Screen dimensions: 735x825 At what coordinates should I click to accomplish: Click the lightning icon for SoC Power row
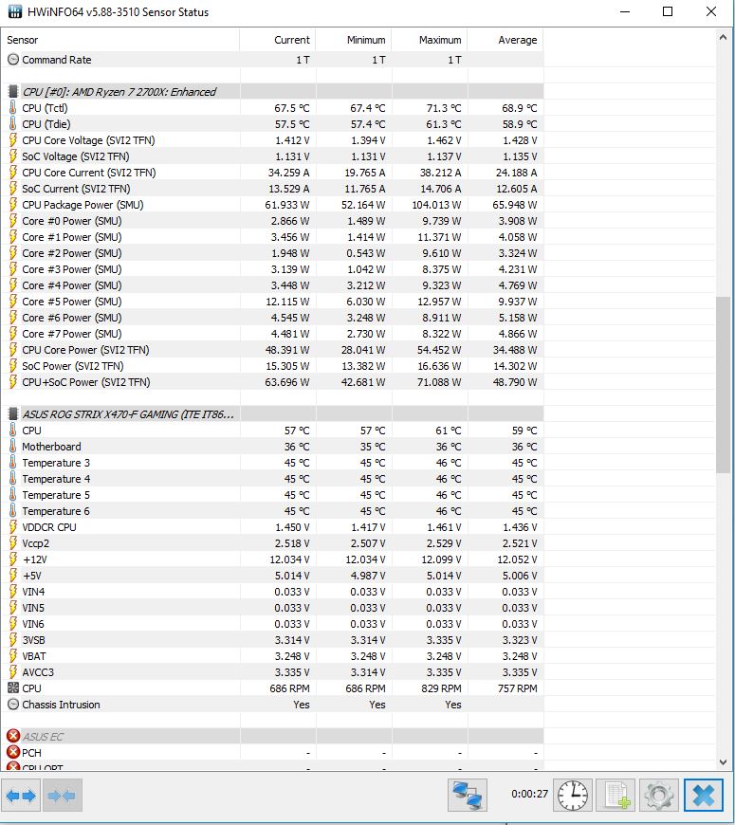coord(13,366)
